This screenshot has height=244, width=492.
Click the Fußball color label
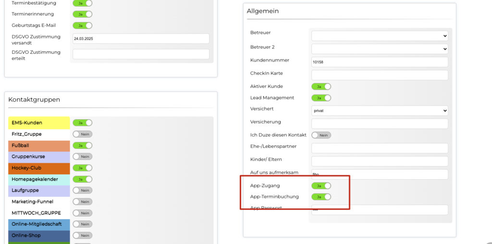pyautogui.click(x=39, y=146)
